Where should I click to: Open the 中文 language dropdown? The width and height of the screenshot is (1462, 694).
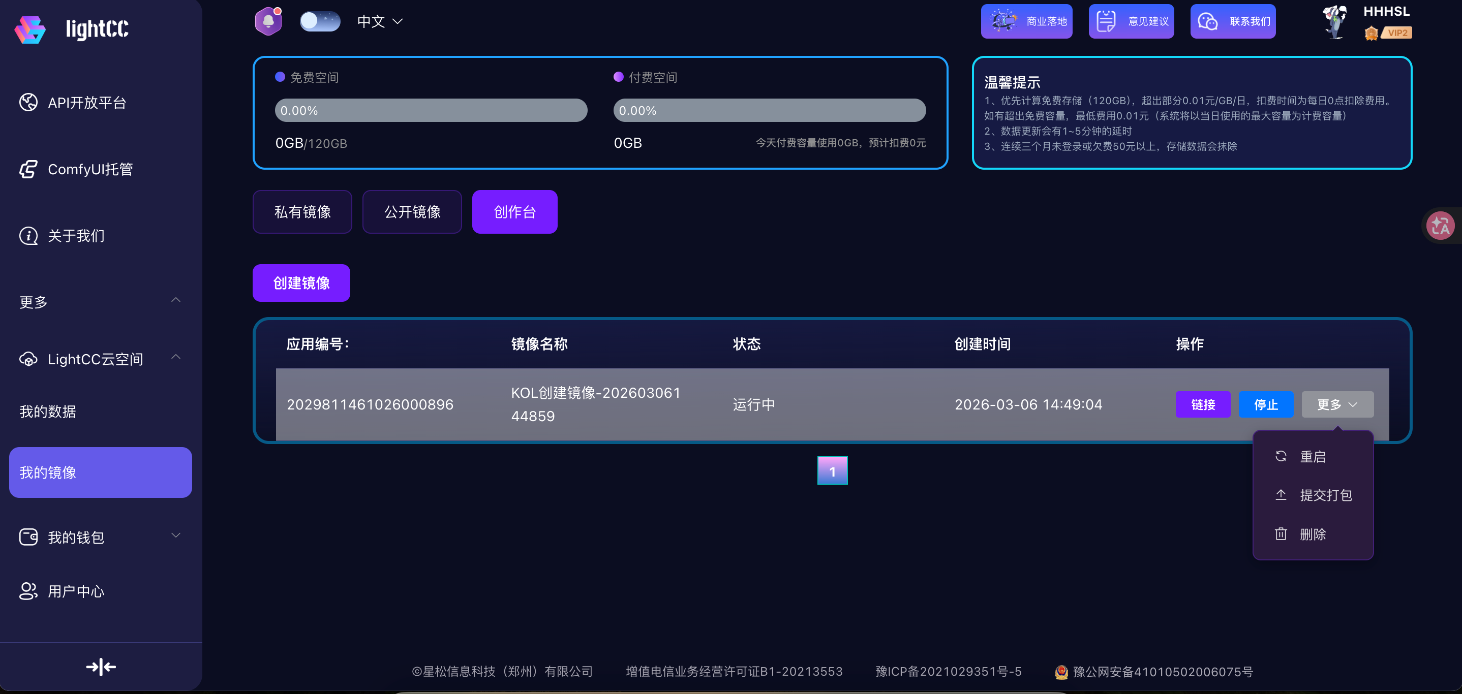(x=380, y=21)
